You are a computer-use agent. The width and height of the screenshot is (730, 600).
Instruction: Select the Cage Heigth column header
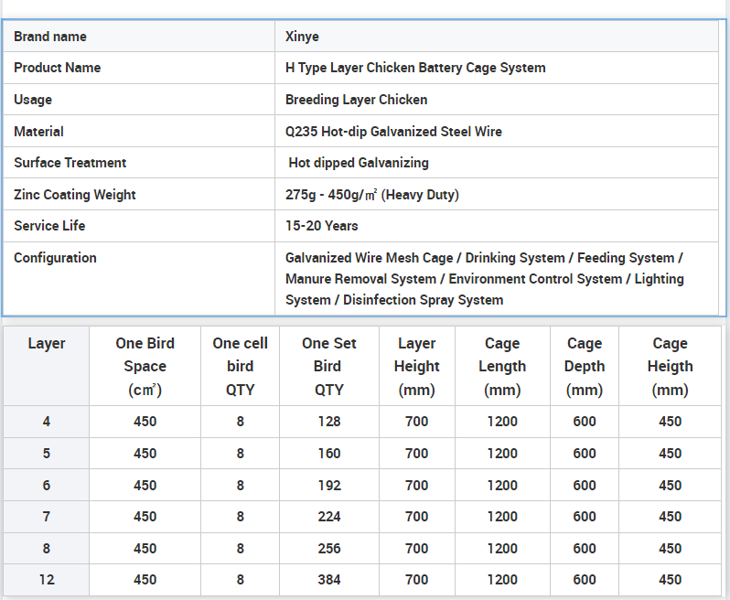click(670, 366)
